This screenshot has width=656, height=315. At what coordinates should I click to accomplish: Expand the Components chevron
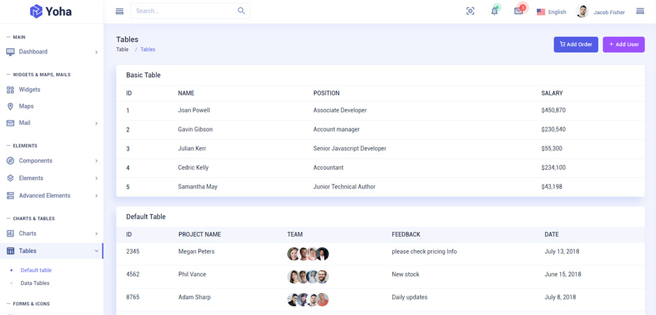tap(96, 161)
